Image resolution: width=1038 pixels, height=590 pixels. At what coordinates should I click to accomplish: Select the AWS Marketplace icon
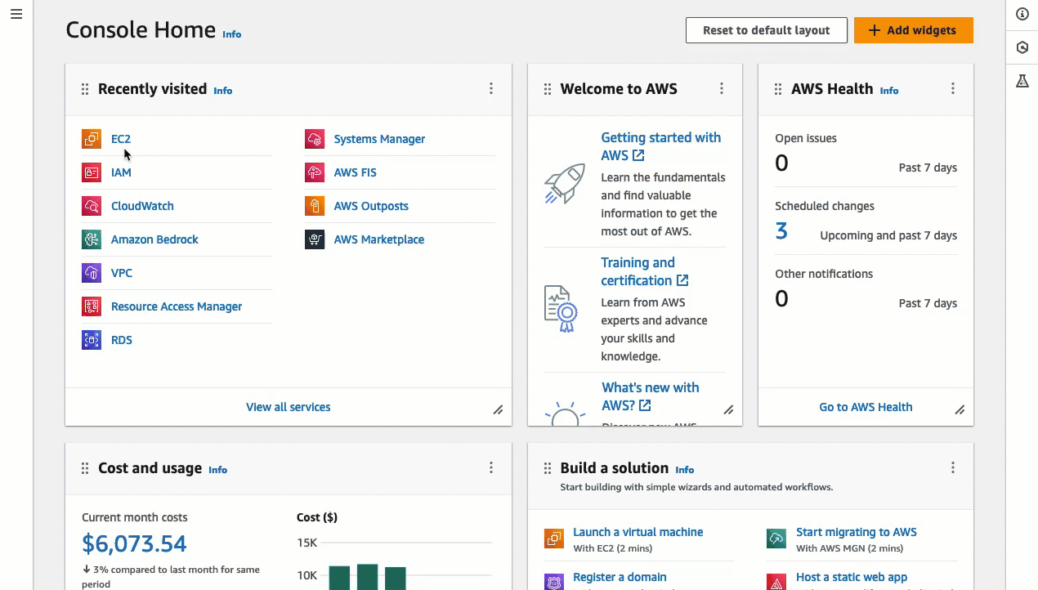(x=315, y=239)
